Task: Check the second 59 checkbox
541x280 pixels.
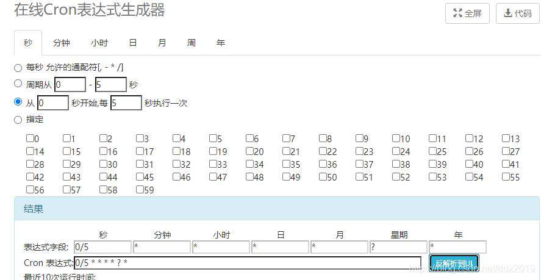Action: tap(140, 190)
